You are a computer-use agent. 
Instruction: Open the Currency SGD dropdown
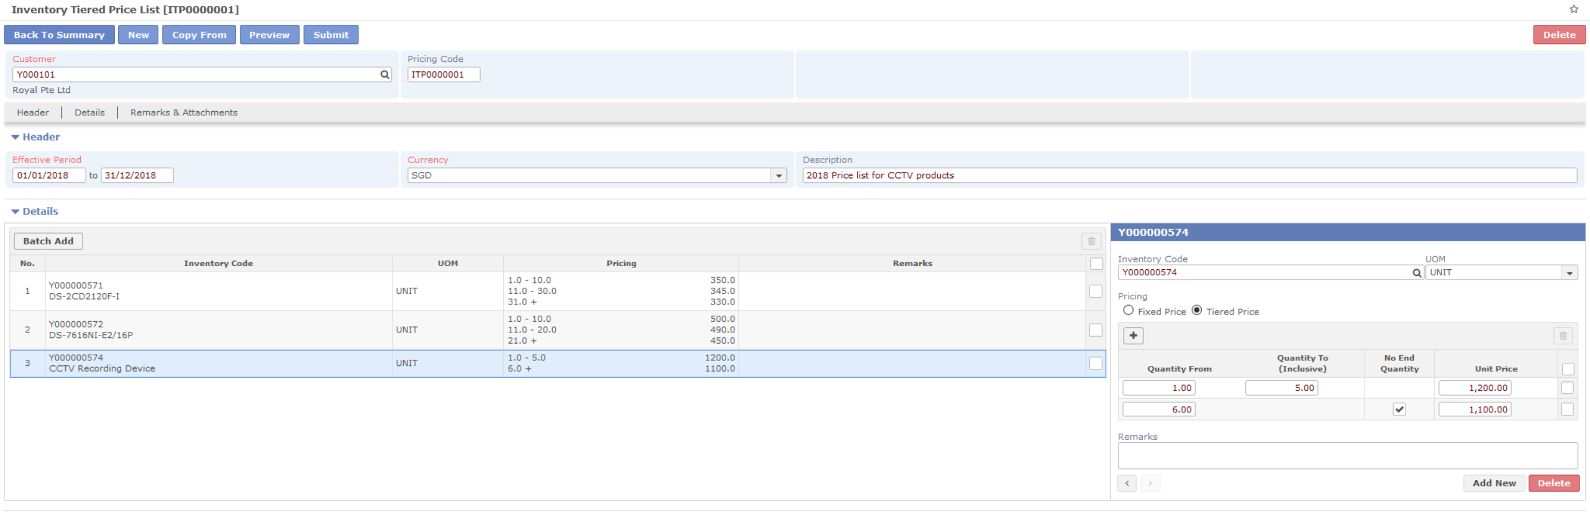[778, 176]
